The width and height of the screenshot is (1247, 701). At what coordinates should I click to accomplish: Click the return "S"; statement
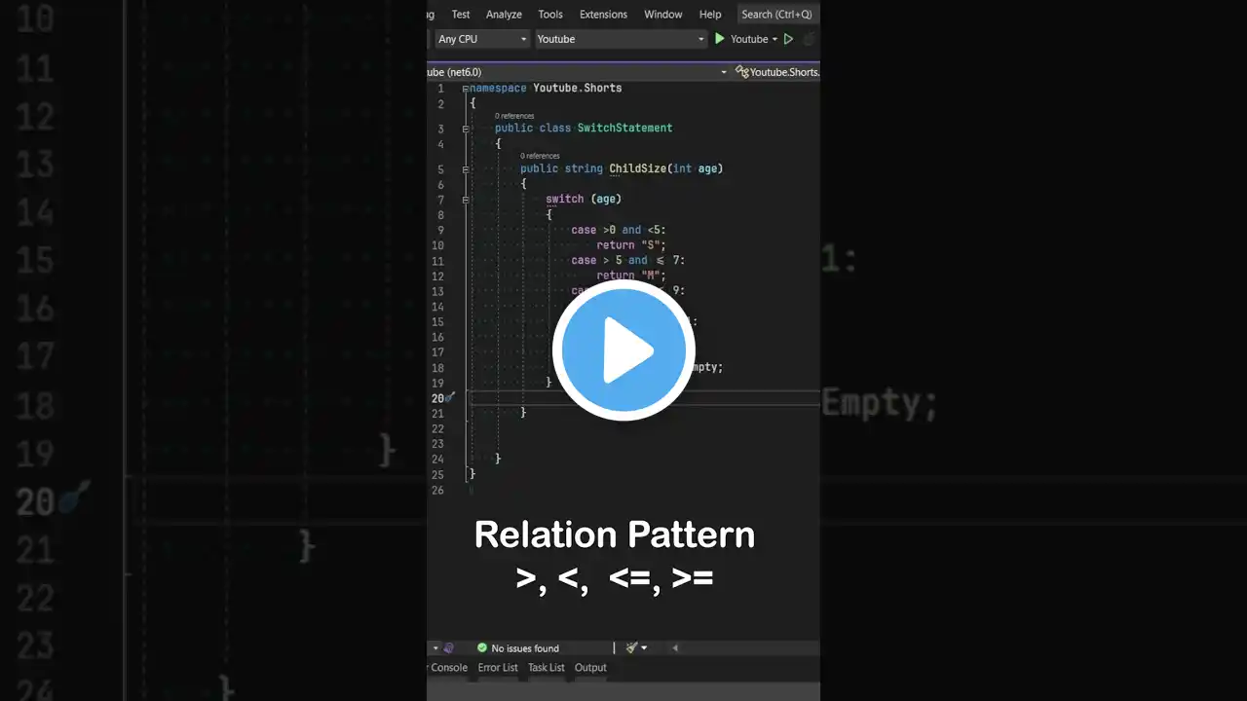click(x=631, y=245)
